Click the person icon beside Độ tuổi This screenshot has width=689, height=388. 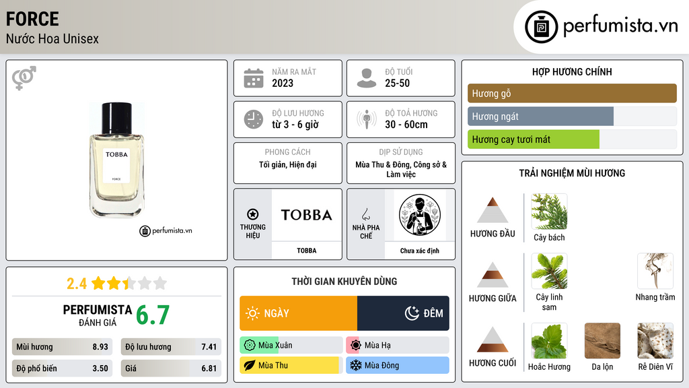pyautogui.click(x=367, y=78)
